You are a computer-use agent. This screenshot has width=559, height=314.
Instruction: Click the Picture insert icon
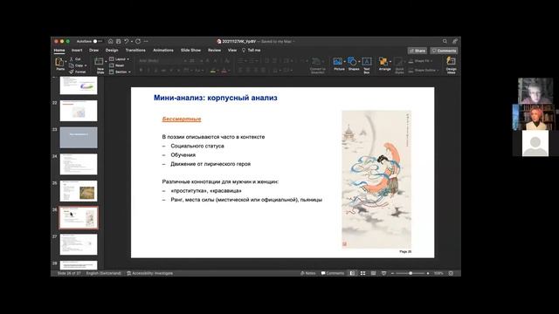click(338, 62)
